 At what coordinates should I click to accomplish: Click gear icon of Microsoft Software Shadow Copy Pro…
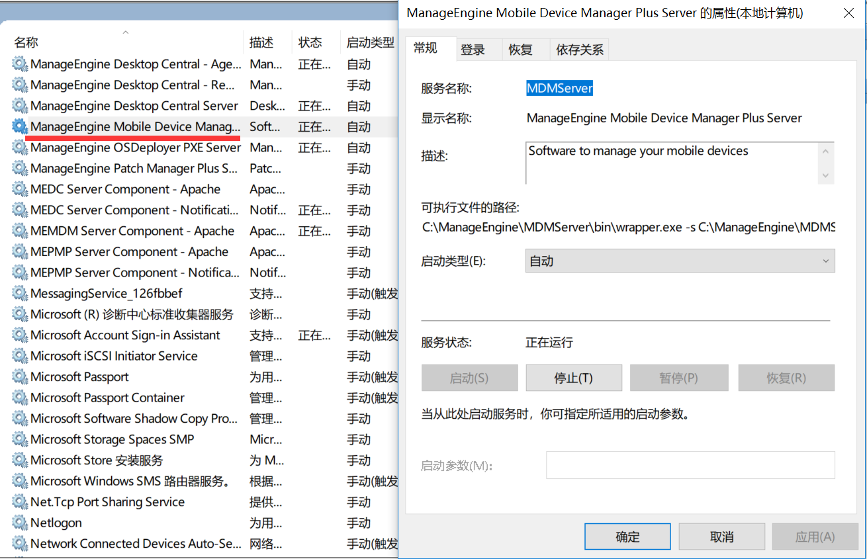pos(20,418)
